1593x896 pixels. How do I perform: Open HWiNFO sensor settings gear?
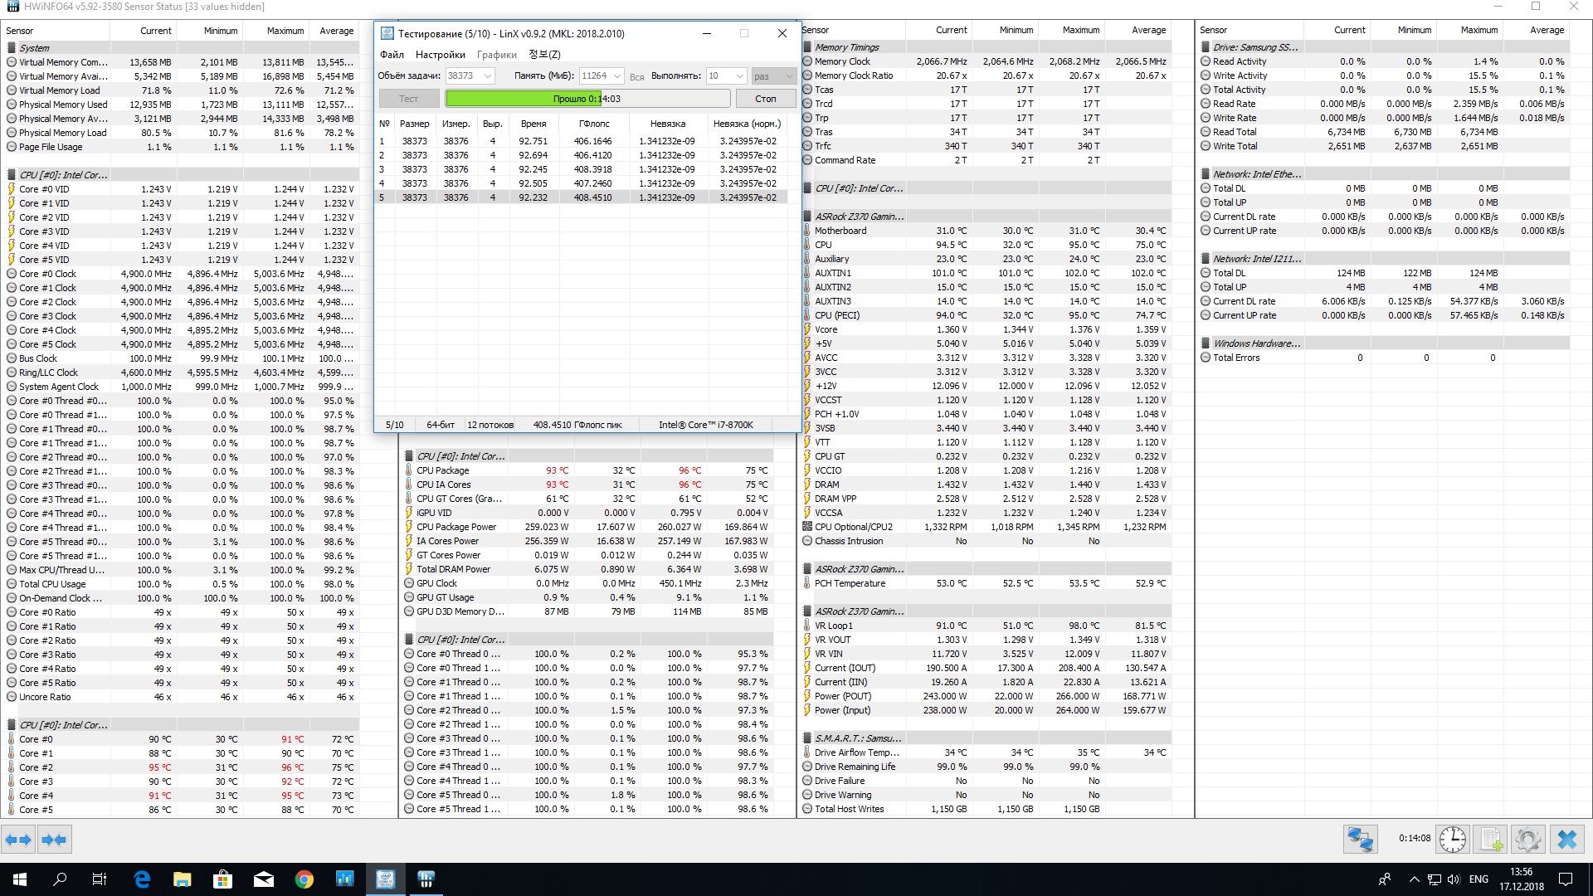1528,840
